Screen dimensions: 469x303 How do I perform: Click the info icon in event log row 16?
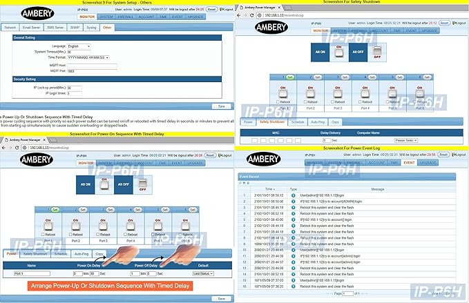[x=293, y=286]
